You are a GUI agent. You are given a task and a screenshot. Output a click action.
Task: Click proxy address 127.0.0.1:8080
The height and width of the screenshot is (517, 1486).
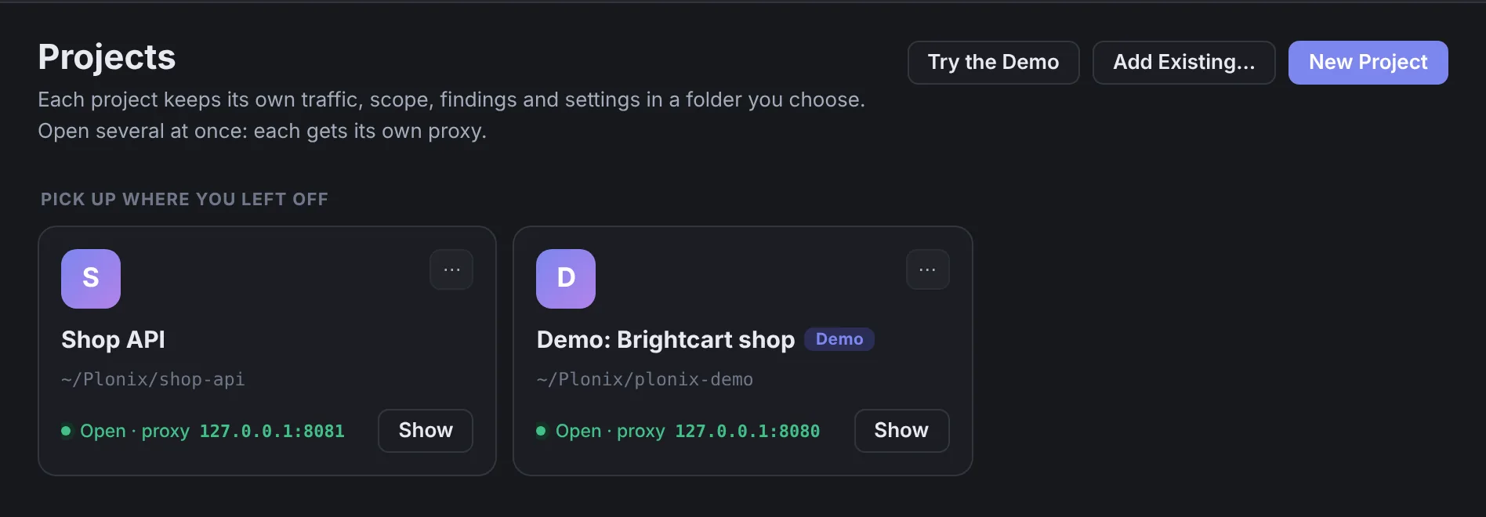(747, 432)
